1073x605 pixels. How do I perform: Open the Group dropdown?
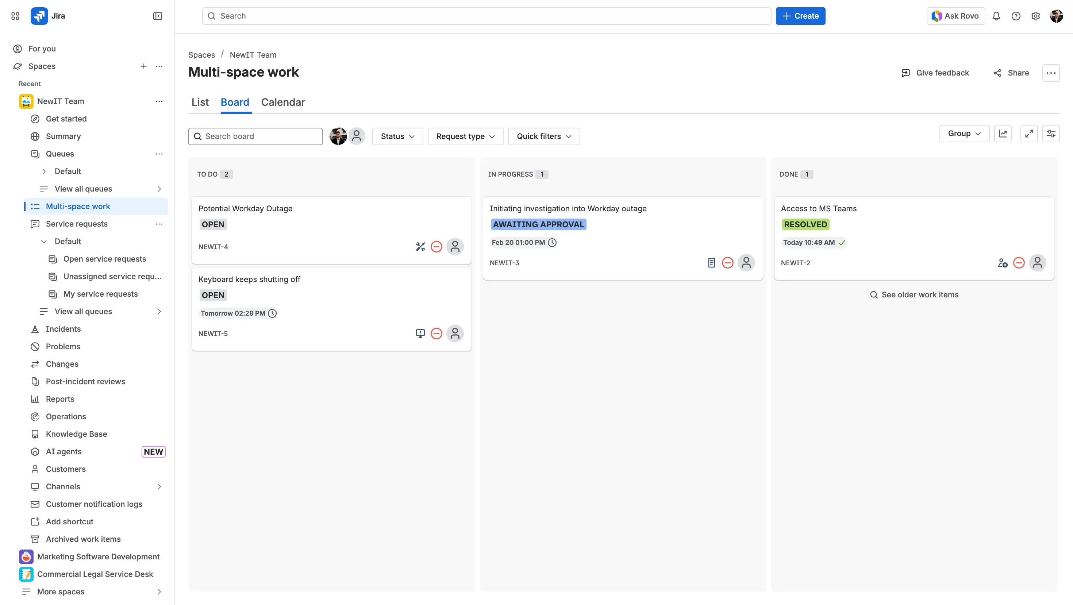[x=964, y=133]
